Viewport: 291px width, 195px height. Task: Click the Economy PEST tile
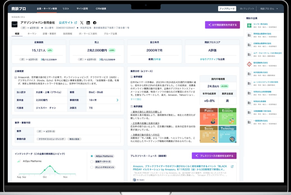227,116
